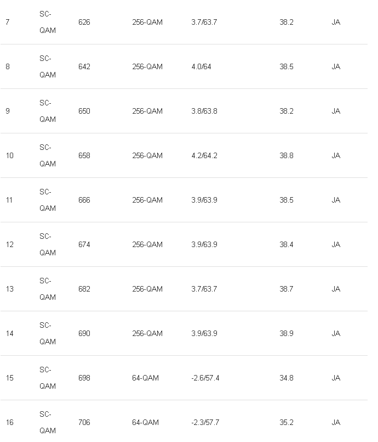Click the SNR value 38.7
Image resolution: width=378 pixels, height=442 pixels.
point(286,289)
